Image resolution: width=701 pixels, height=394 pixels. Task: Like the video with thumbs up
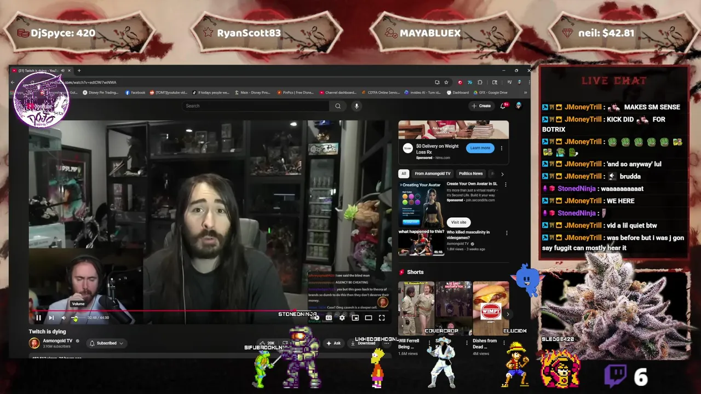(268, 343)
